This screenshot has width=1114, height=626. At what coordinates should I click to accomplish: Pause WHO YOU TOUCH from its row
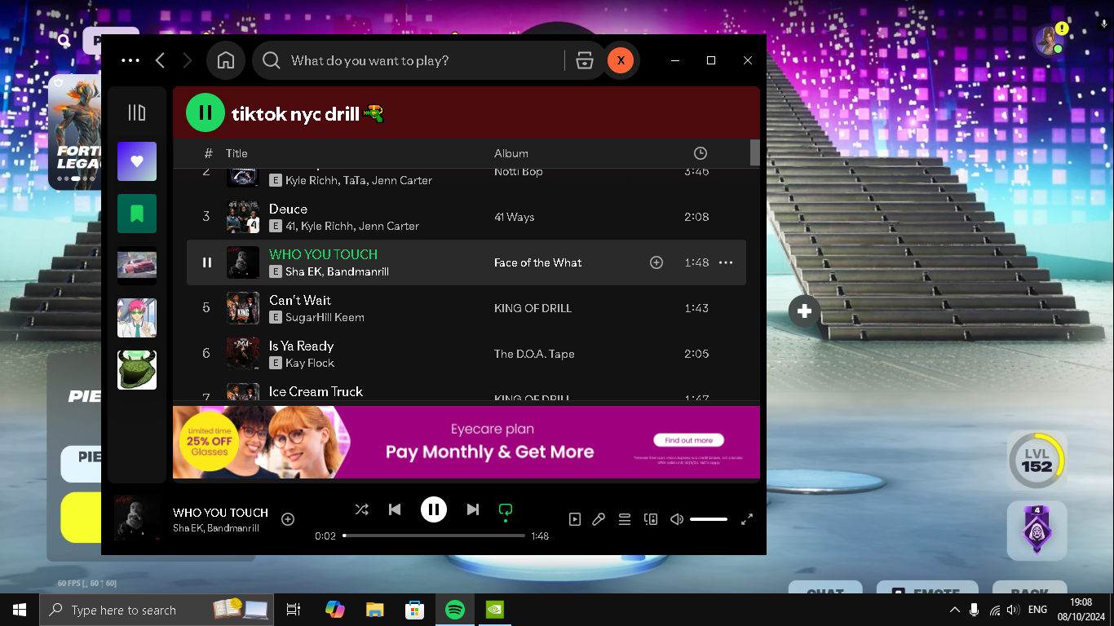tap(207, 262)
